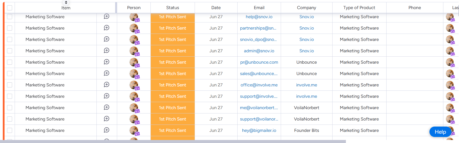Open the admin@snov.io email link
Screen dimensions: 459x143
(x=259, y=51)
